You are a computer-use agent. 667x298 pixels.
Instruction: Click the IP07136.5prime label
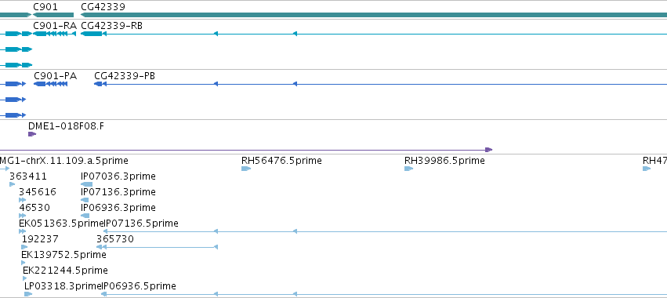coord(141,223)
